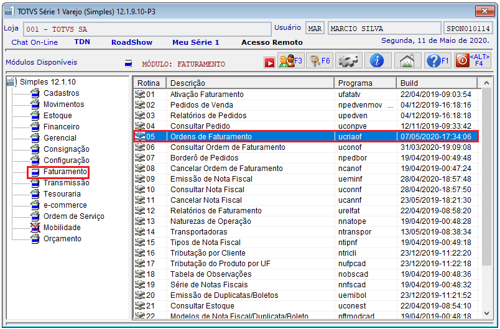Open the gears settings icon

pos(348,60)
